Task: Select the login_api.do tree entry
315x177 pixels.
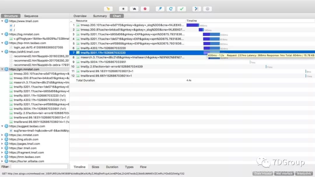Action: (x=38, y=48)
